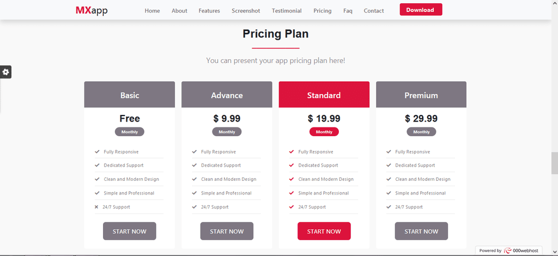Image resolution: width=558 pixels, height=256 pixels.
Task: Click the X icon beside Basic 24/7 Support
Action: (x=96, y=207)
